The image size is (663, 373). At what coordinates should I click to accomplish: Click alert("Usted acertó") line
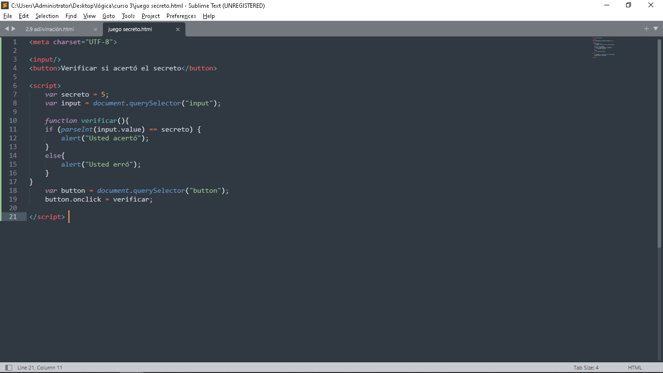pos(105,138)
